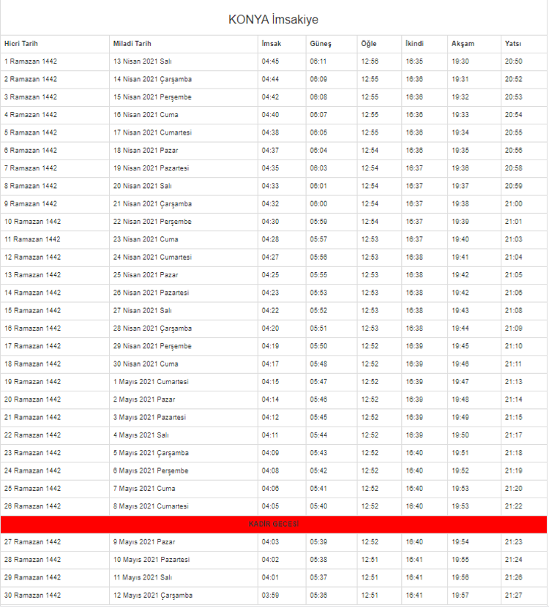Select the "Akşam" column header
The image size is (549, 608).
[462, 44]
